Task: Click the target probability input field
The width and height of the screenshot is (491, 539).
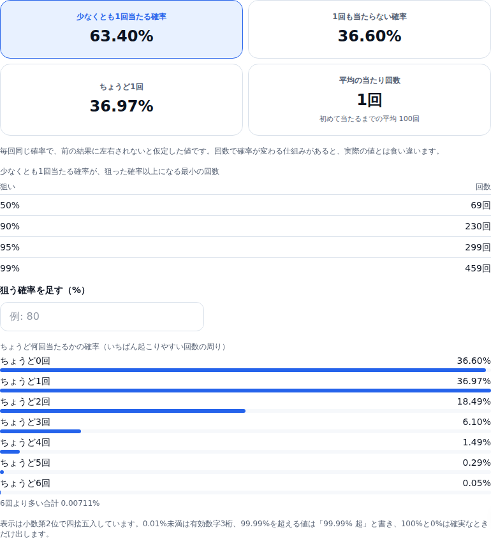Action: pos(102,317)
